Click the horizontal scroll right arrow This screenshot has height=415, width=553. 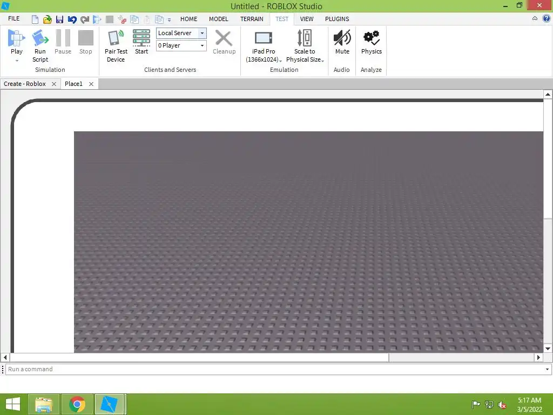point(538,358)
